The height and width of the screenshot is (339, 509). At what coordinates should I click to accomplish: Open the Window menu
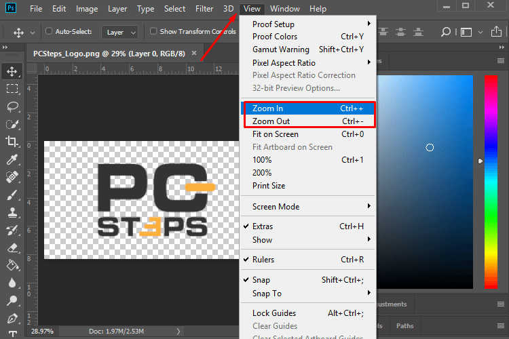pos(284,9)
